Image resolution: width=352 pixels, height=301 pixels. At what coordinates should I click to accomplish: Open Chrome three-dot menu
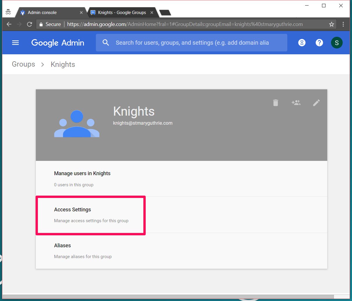[343, 24]
